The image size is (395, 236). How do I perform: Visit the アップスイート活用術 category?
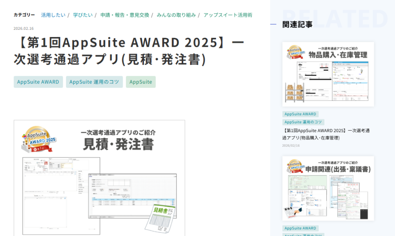click(228, 15)
